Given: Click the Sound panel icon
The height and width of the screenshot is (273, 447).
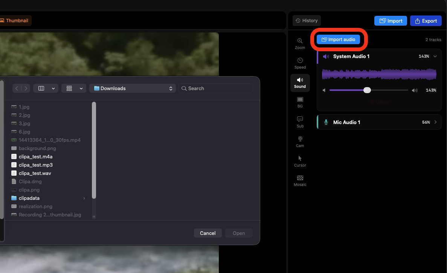Looking at the screenshot, I should click(x=300, y=83).
